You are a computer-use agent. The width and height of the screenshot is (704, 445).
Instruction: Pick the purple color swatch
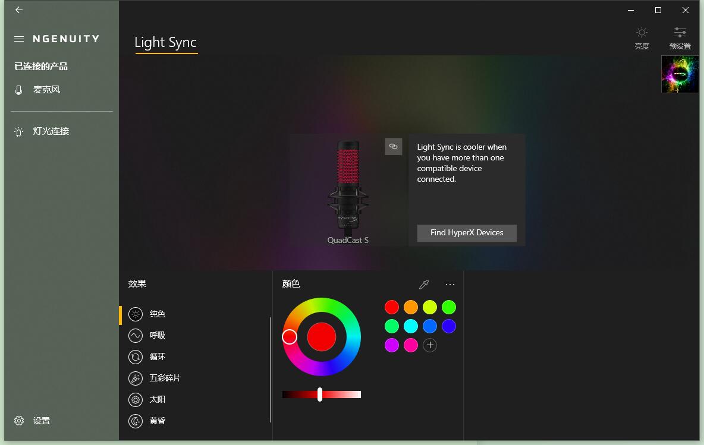point(391,345)
